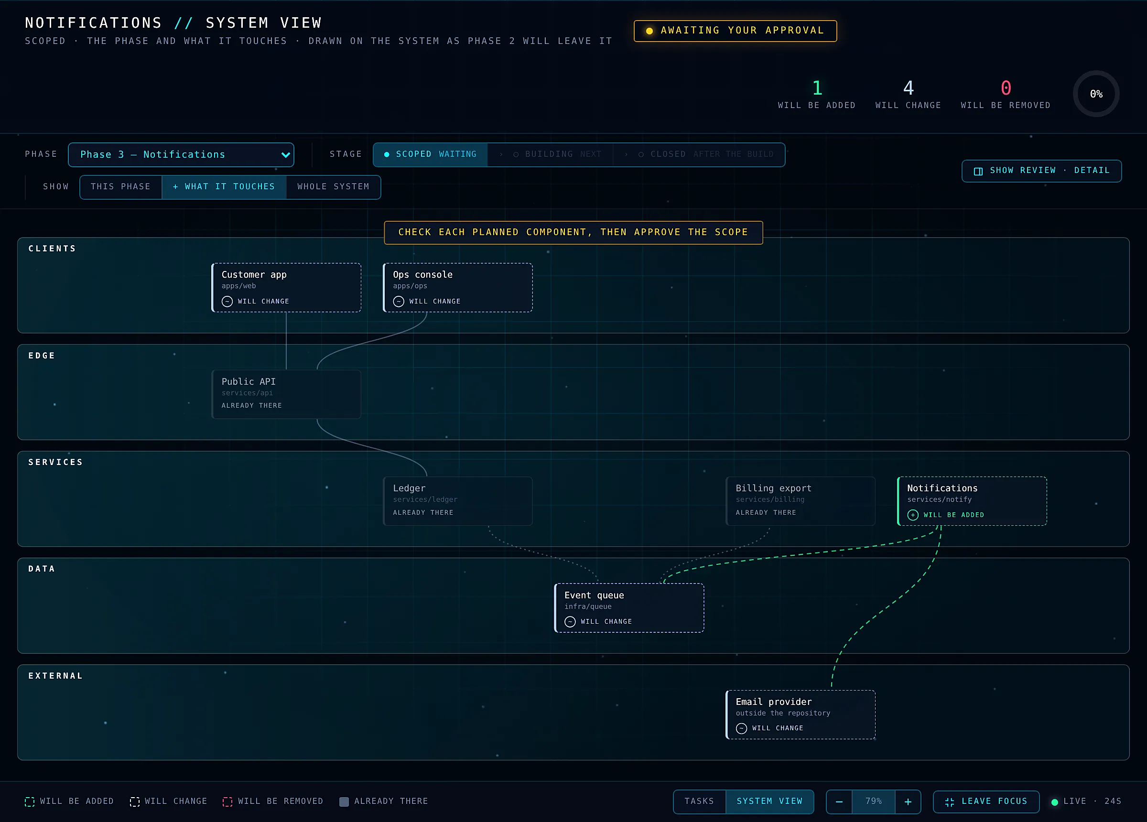
Task: Switch to Whole System view
Action: click(x=333, y=187)
